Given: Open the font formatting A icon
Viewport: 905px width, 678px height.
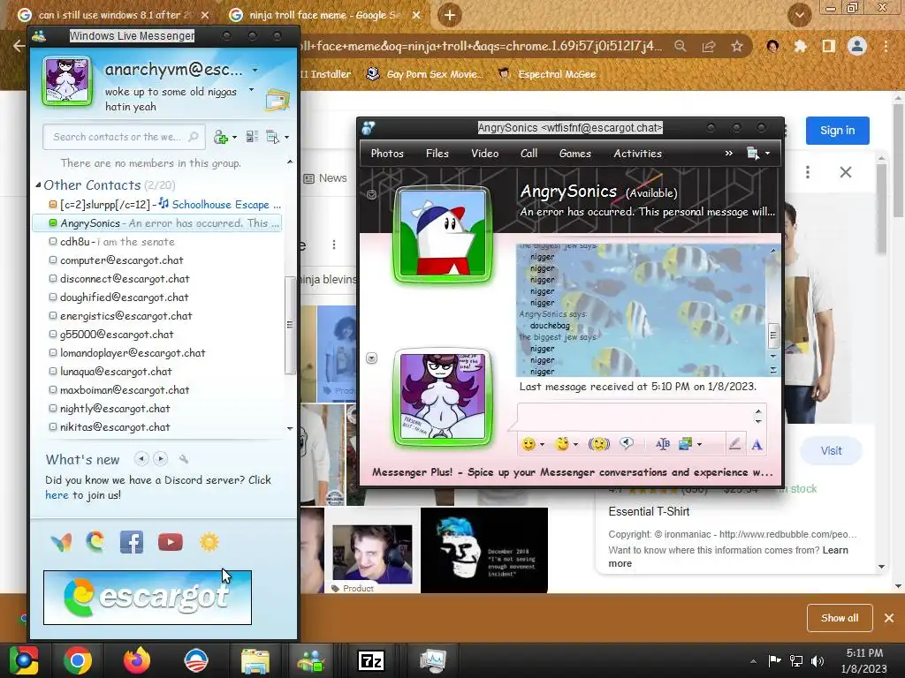Looking at the screenshot, I should click(x=757, y=445).
